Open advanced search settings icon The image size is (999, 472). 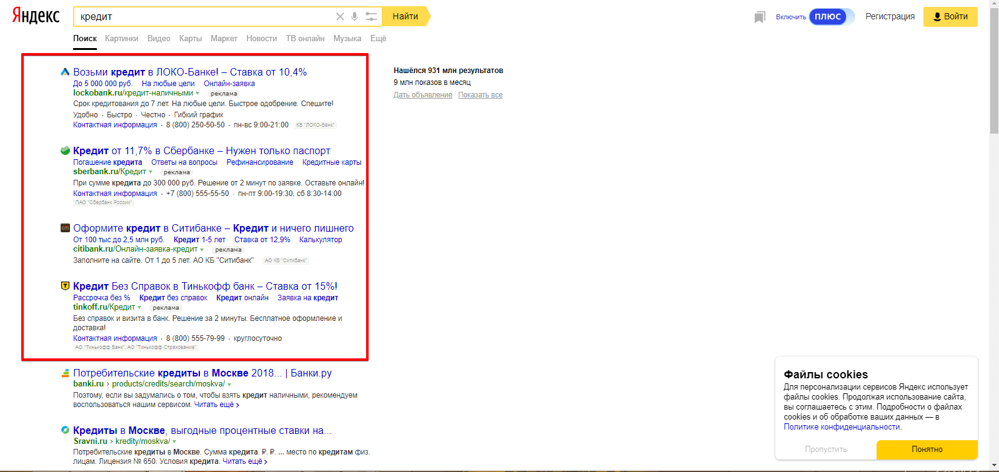point(371,17)
